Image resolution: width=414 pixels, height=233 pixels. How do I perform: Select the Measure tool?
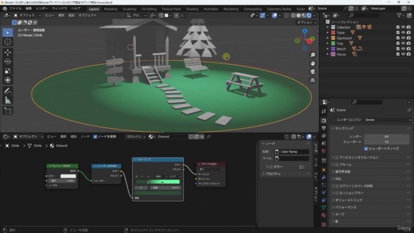8,100
